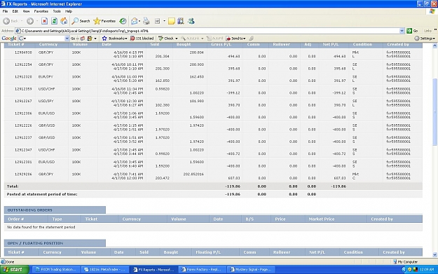
Task: Click the Market Price column header
Action: 322,219
